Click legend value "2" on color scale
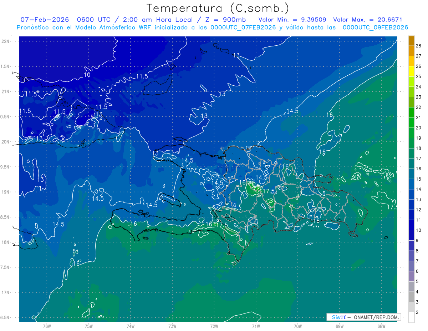Screen dimensions: 428x331 tap(417, 312)
